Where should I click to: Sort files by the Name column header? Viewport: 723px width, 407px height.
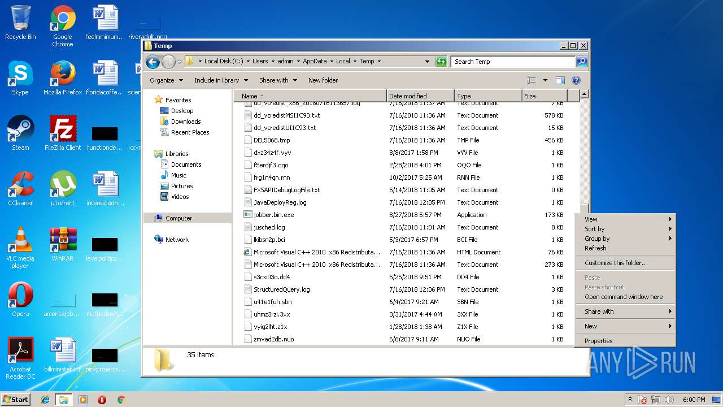310,96
